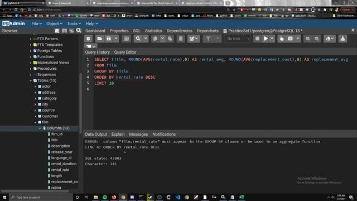This screenshot has width=357, height=201.
Task: Click the Browser panel query tool icon
Action: (x=57, y=31)
